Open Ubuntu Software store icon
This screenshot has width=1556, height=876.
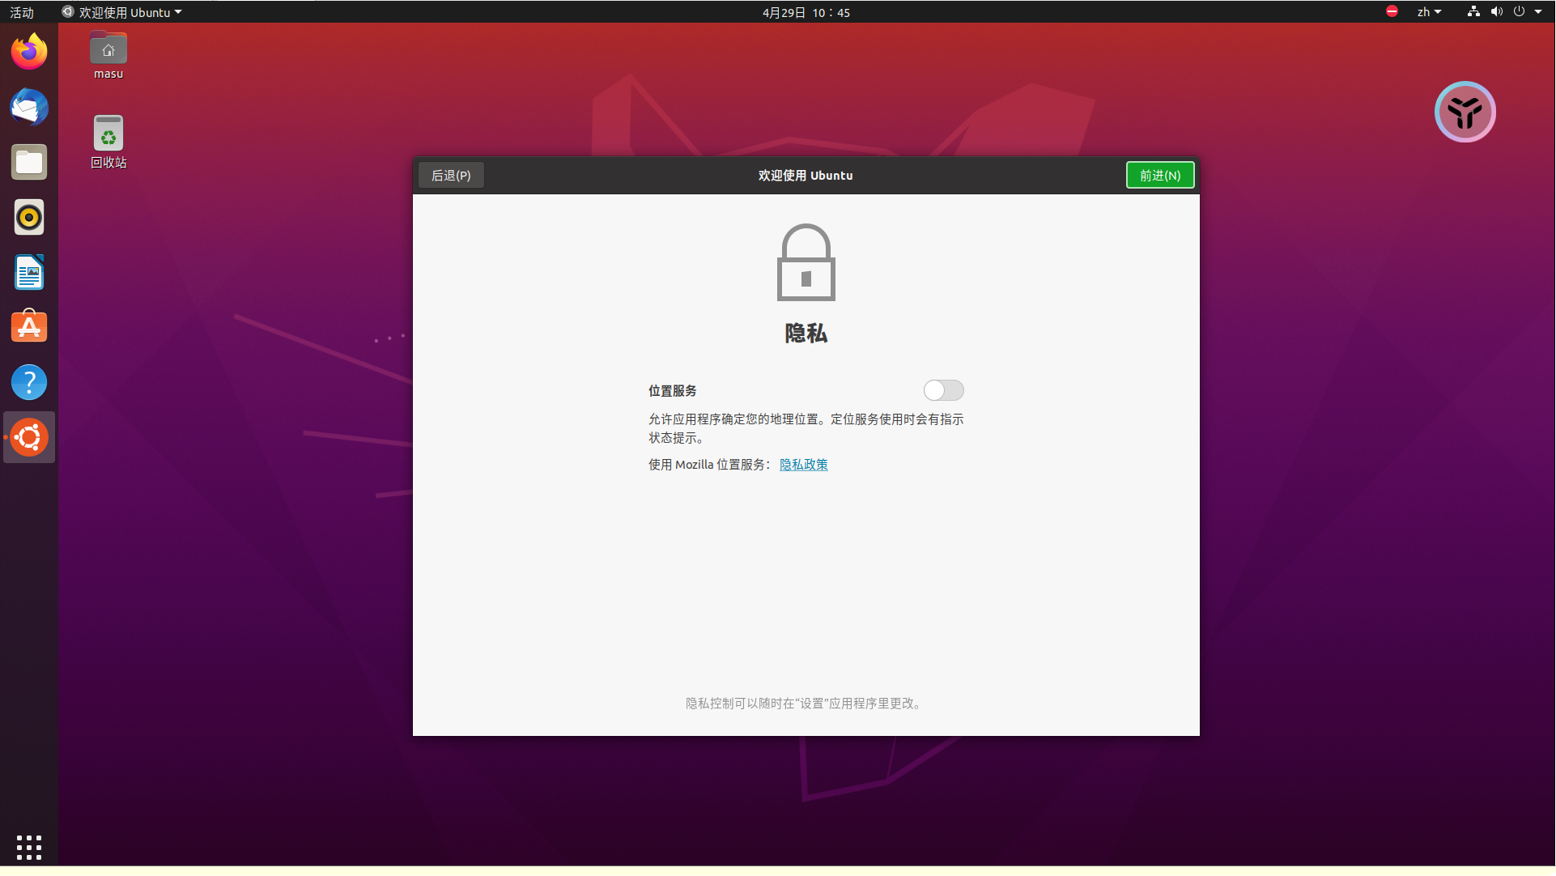29,328
